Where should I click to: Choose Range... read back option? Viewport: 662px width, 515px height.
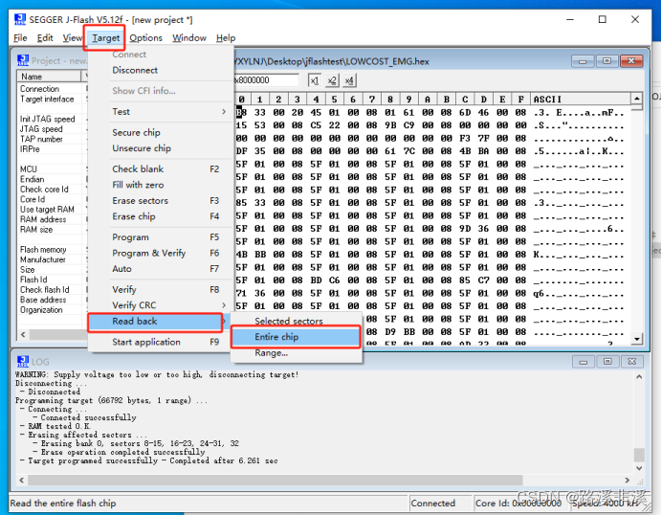(296, 353)
